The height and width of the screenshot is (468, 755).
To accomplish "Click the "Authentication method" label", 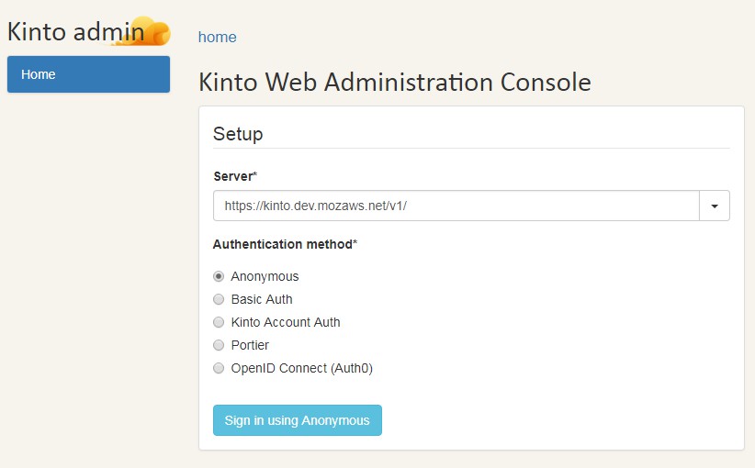I will [283, 244].
